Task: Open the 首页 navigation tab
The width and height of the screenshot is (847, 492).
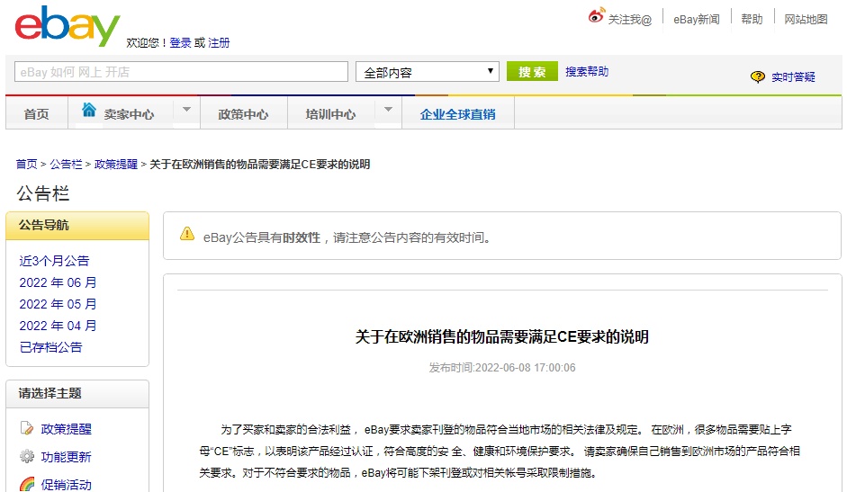Action: pos(37,114)
